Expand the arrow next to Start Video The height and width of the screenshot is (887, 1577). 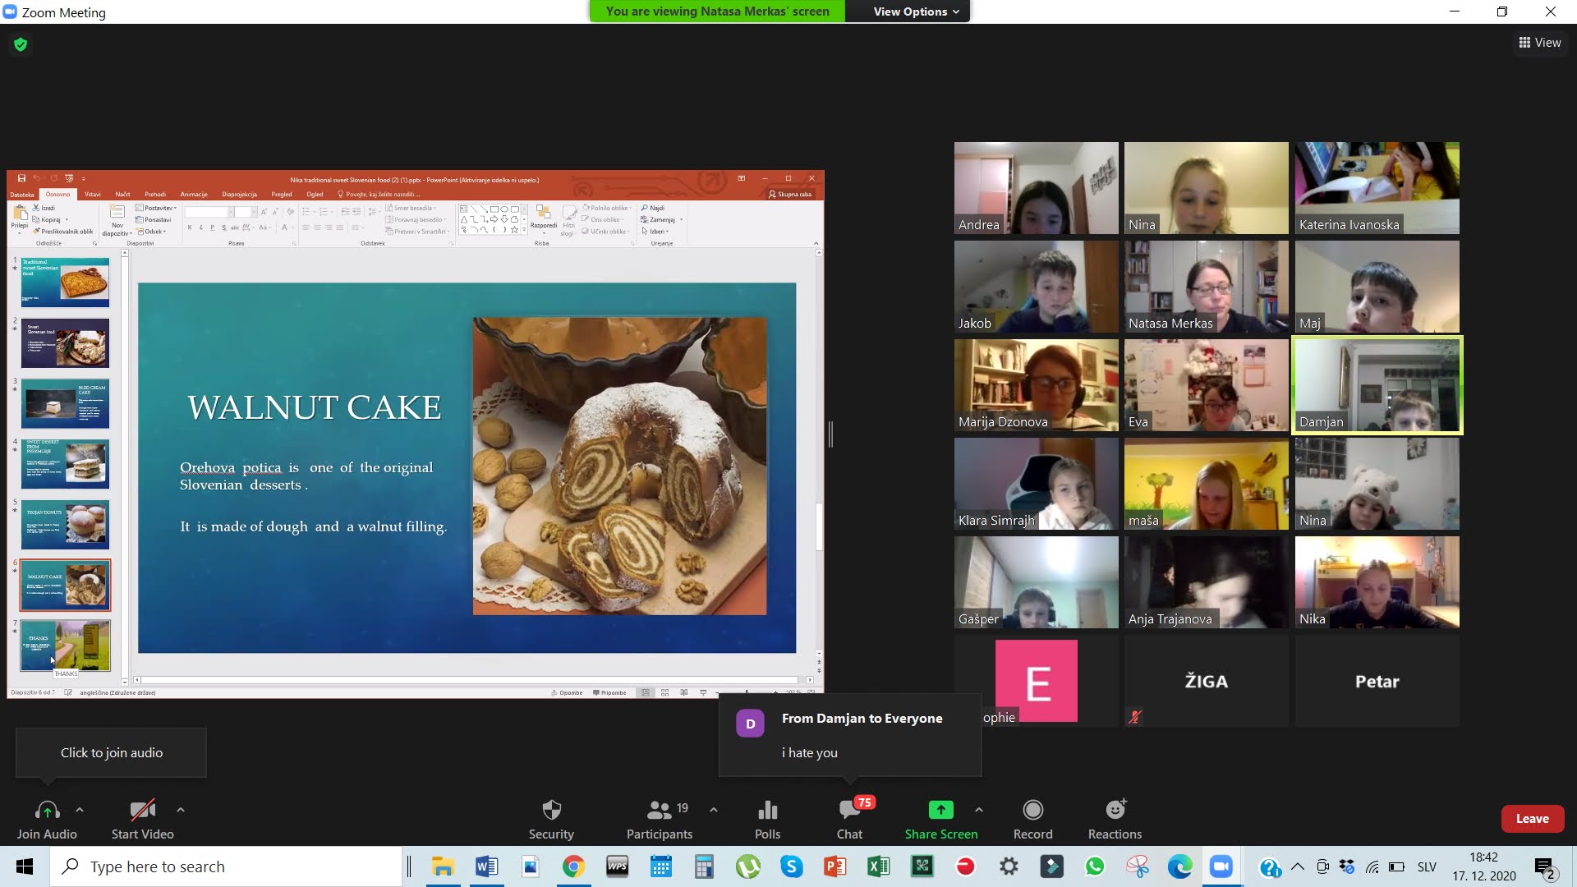click(181, 810)
